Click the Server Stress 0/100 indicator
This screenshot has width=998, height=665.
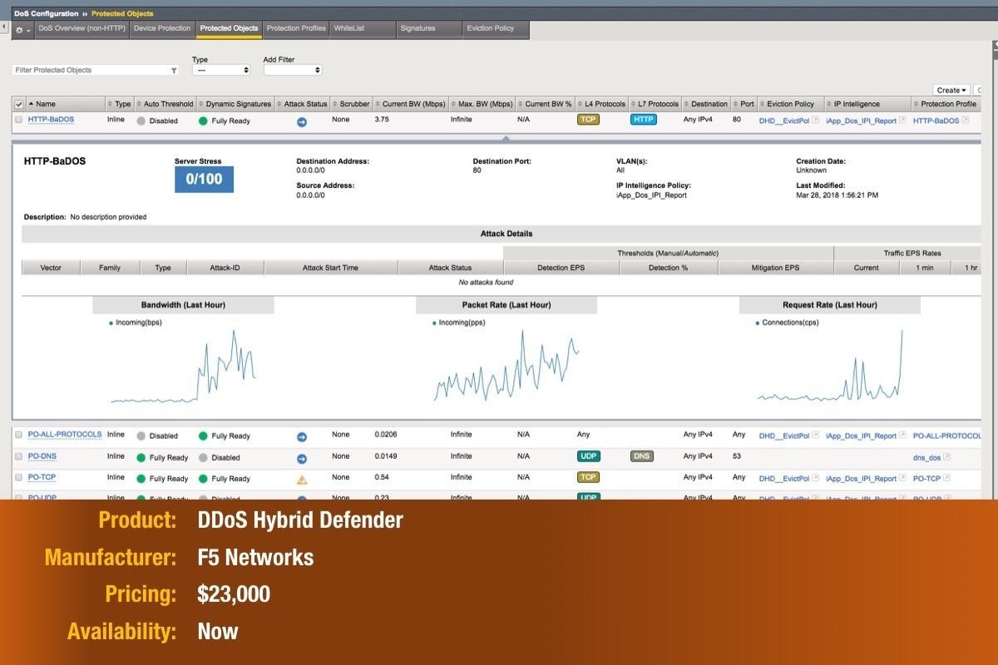click(204, 180)
